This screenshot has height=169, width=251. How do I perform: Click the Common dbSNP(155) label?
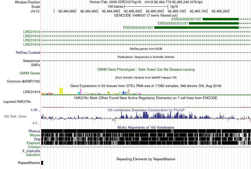[24, 81]
